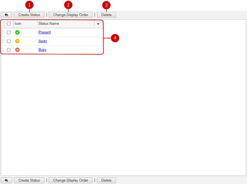Click the bottom back arrow button
This screenshot has width=247, height=184.
point(6,180)
